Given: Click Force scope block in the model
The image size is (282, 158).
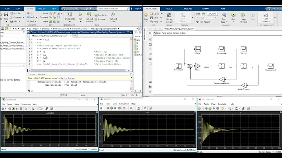Looking at the screenshot, I should [x=198, y=49].
